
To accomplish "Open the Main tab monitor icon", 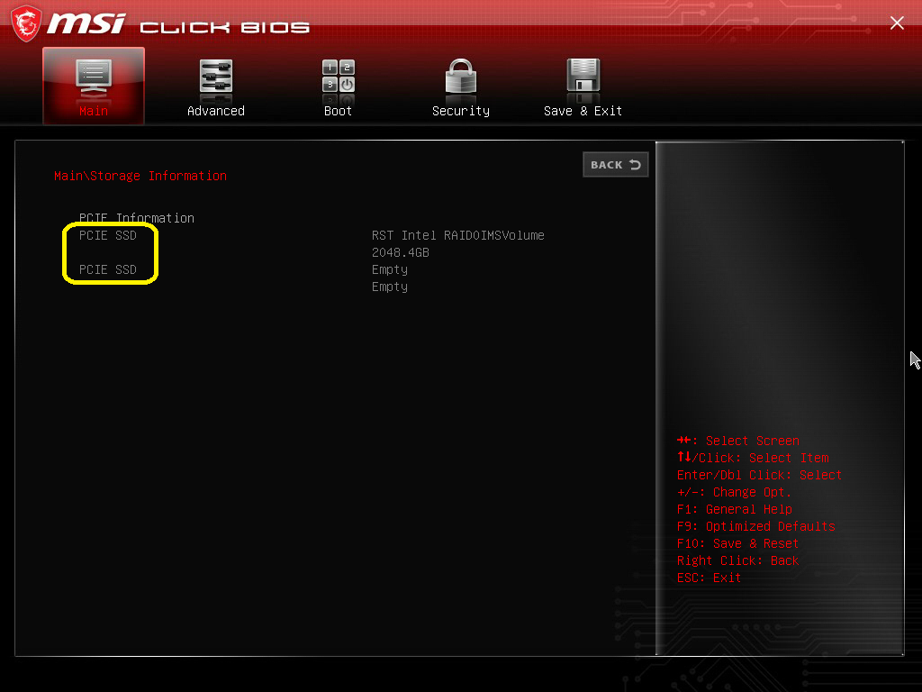I will coord(94,78).
